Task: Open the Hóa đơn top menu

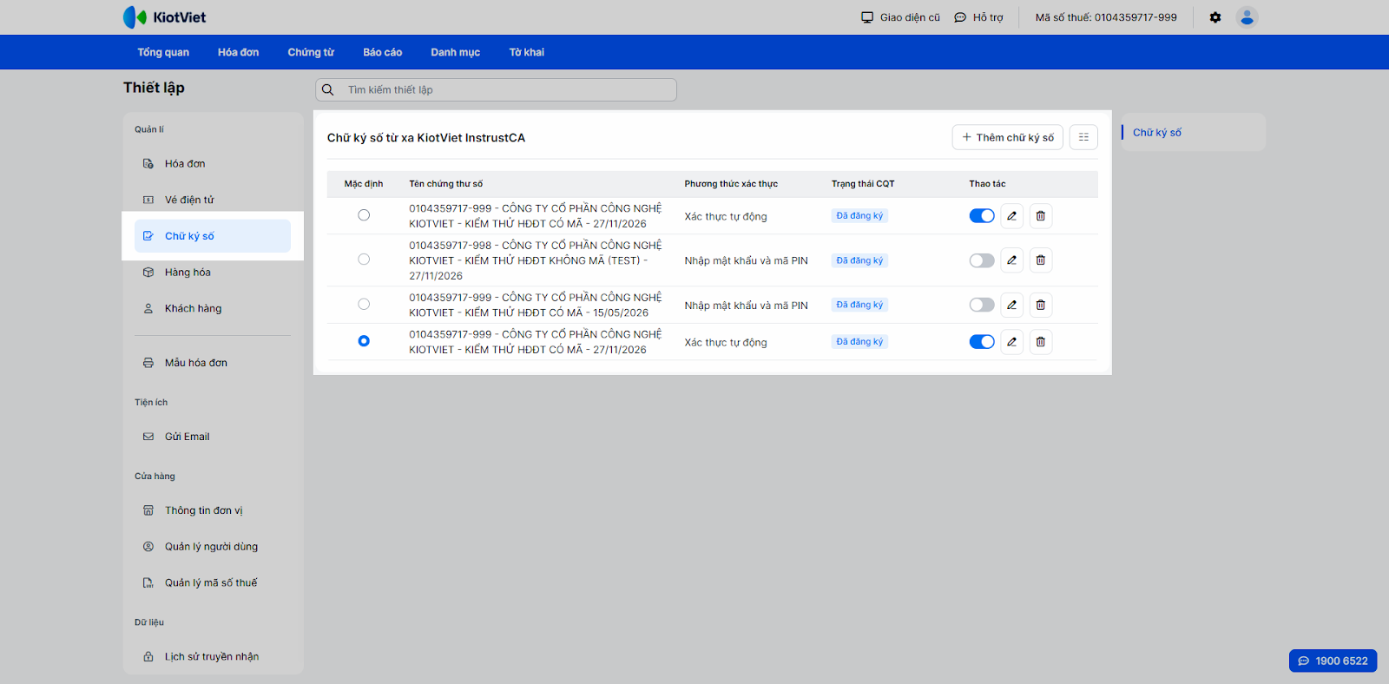Action: point(239,52)
